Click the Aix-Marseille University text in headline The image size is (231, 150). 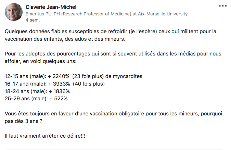point(163,14)
